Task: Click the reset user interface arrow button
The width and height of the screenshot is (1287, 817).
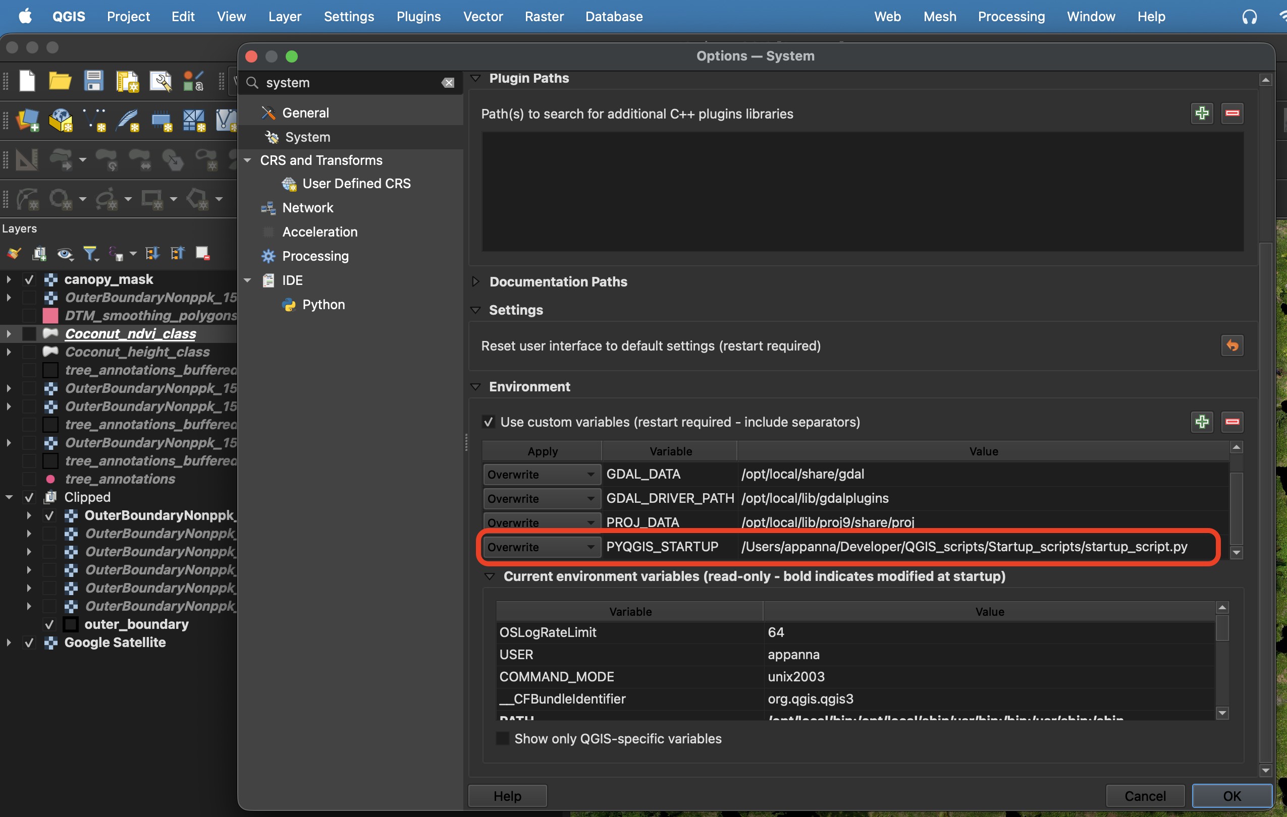Action: point(1232,345)
